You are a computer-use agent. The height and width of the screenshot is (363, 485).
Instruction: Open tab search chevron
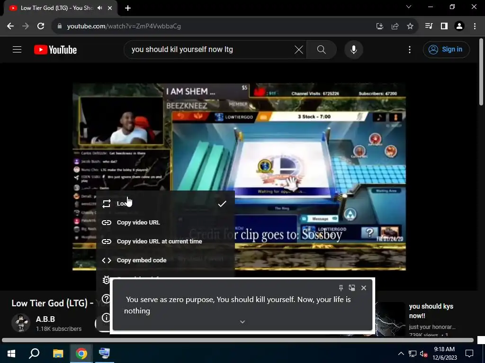click(x=409, y=7)
